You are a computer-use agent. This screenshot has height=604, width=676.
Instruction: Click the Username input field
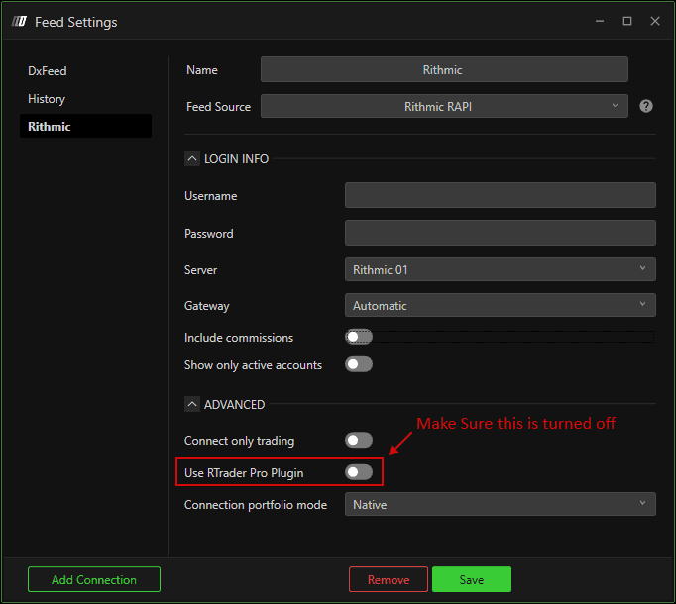click(x=501, y=195)
